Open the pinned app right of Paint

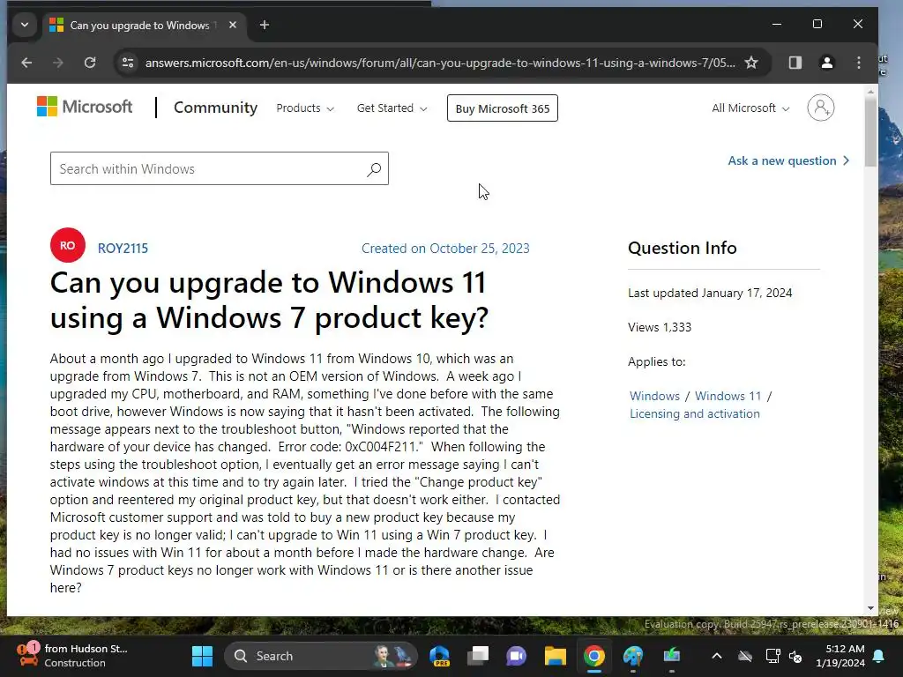671,656
